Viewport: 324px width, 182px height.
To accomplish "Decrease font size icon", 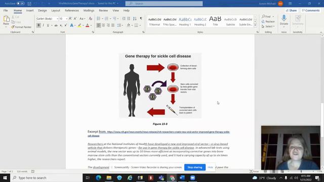I will pos(75,19).
